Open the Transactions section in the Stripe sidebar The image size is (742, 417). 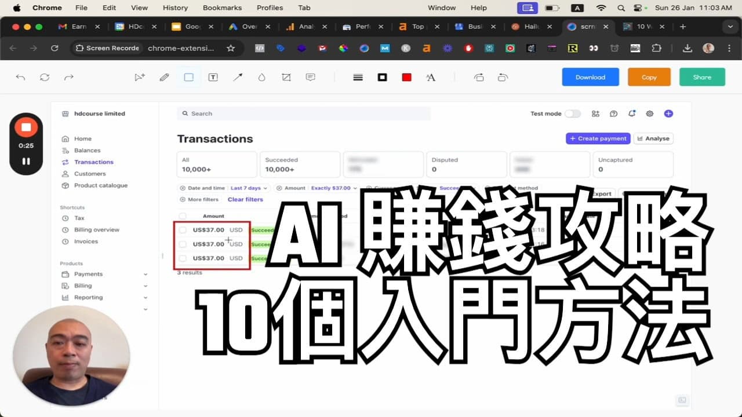point(94,162)
